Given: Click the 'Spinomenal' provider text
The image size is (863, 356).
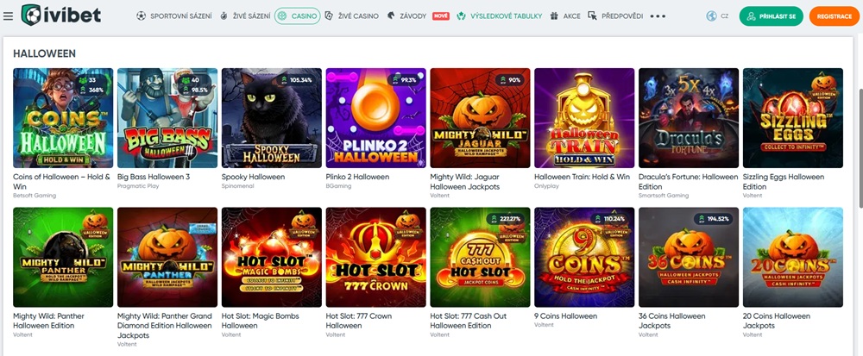Looking at the screenshot, I should coord(237,185).
